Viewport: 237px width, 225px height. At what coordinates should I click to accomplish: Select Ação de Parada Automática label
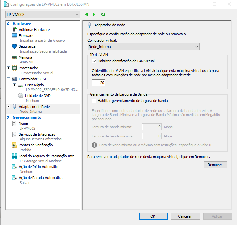coord(41,178)
